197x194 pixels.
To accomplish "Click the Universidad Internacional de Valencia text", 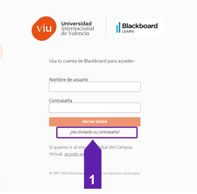I will coord(78,28).
